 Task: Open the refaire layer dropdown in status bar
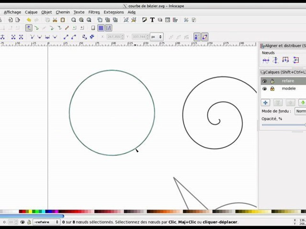coord(46,222)
